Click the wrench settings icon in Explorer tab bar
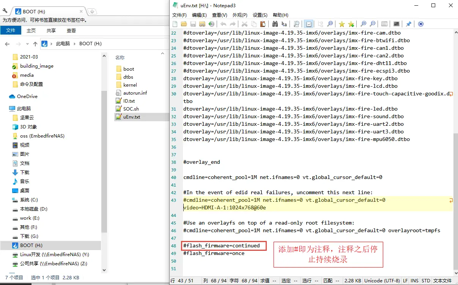This screenshot has height=285, width=458. [x=5, y=11]
